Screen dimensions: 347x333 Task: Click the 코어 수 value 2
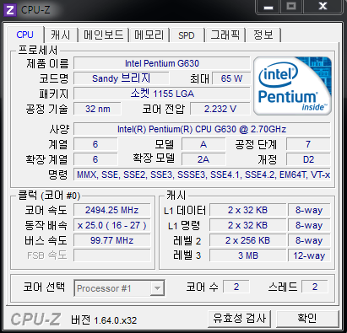[236, 287]
